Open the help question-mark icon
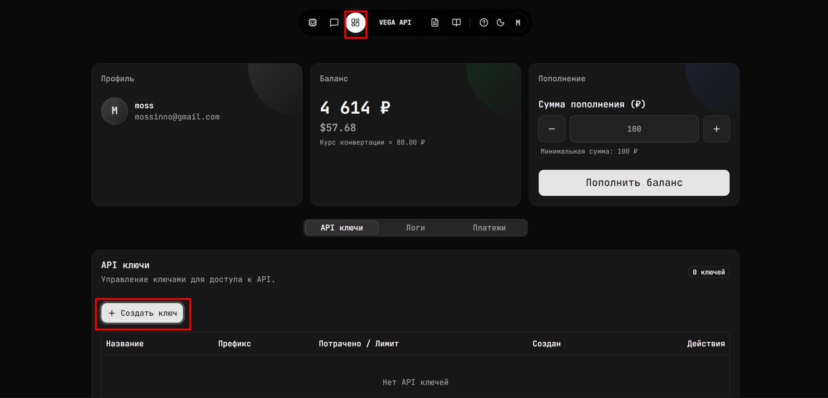This screenshot has width=828, height=398. (x=483, y=22)
